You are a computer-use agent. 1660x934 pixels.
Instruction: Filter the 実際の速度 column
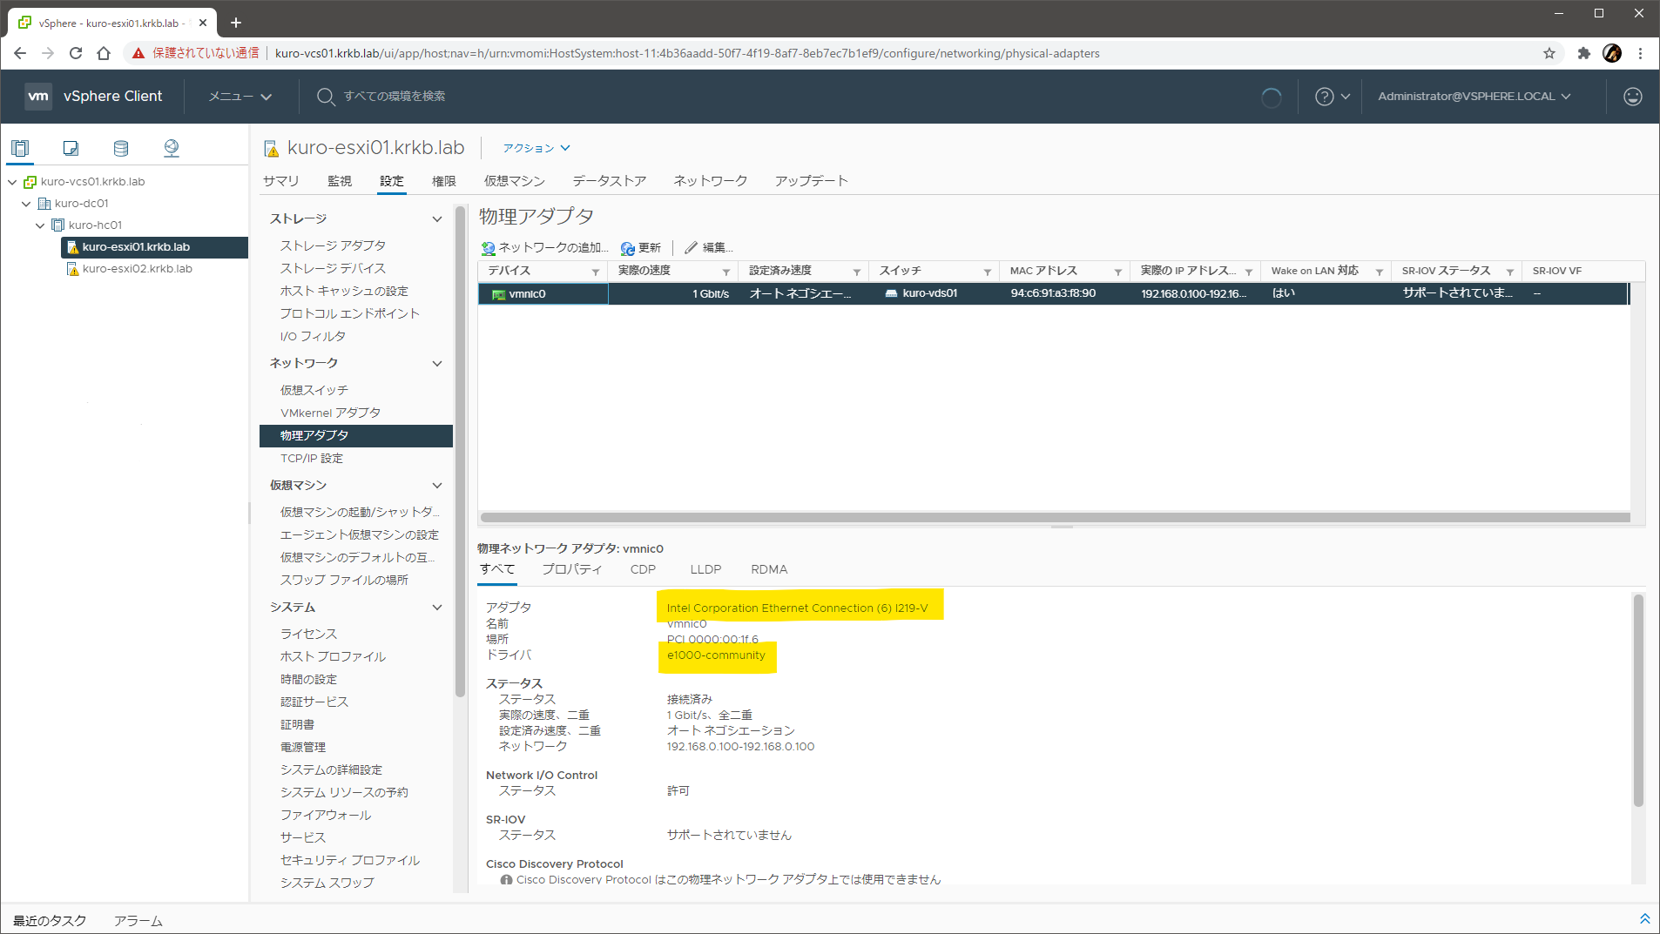coord(726,272)
